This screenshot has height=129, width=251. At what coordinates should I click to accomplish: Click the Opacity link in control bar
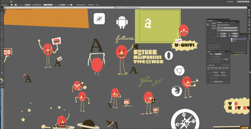tap(56, 5)
